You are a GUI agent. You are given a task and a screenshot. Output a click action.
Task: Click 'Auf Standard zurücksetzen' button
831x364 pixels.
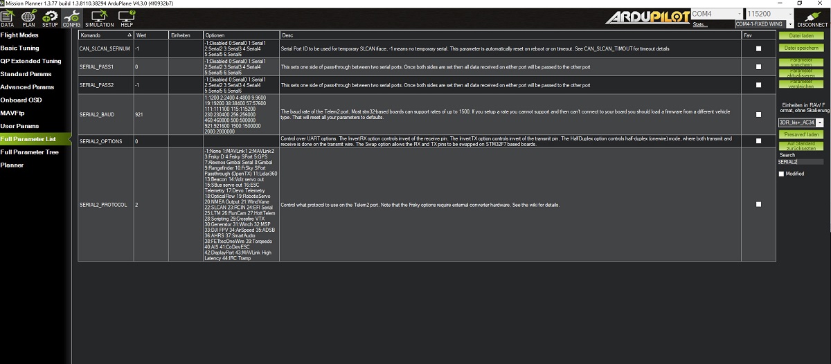tap(801, 146)
